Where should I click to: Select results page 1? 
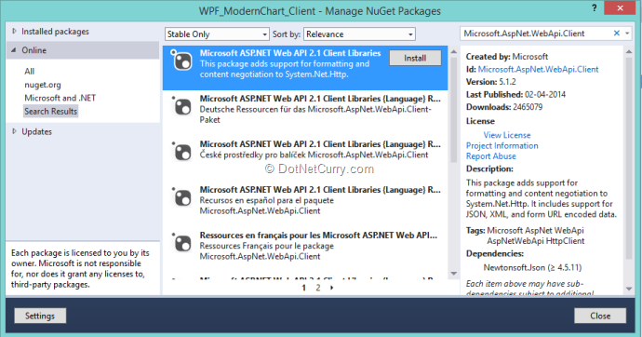click(x=304, y=288)
